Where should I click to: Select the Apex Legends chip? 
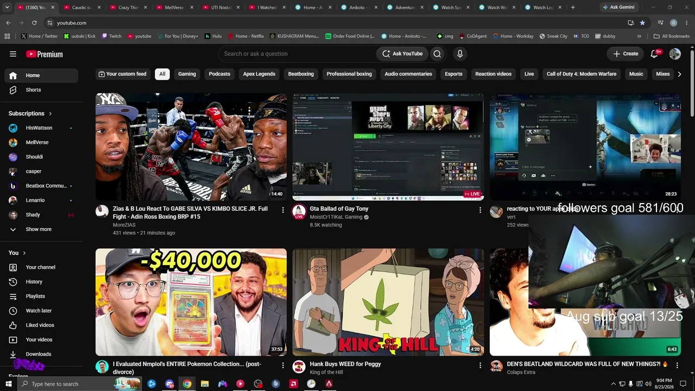(x=259, y=74)
